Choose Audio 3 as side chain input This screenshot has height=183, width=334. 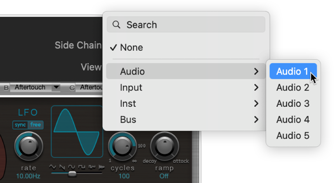pos(293,104)
